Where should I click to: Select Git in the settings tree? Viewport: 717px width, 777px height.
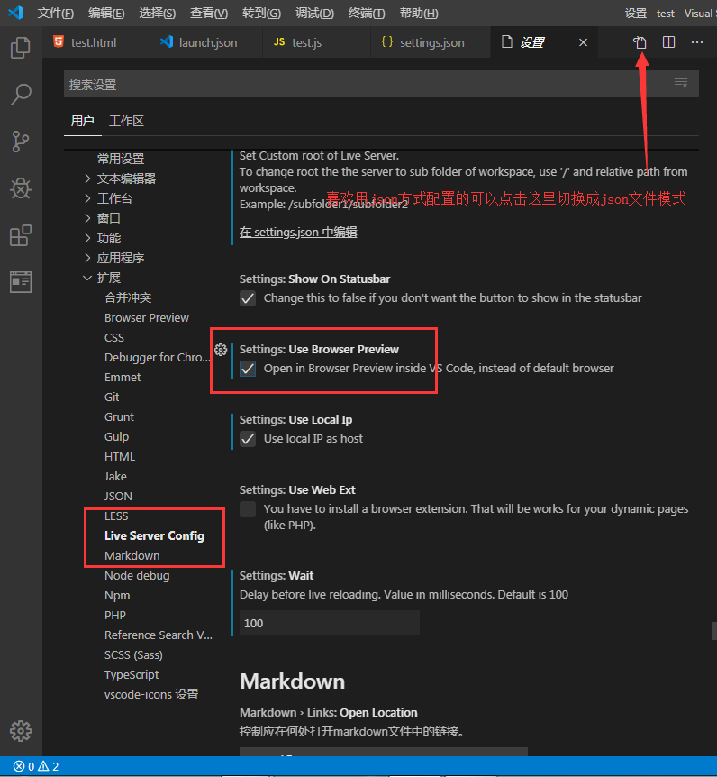tap(112, 397)
